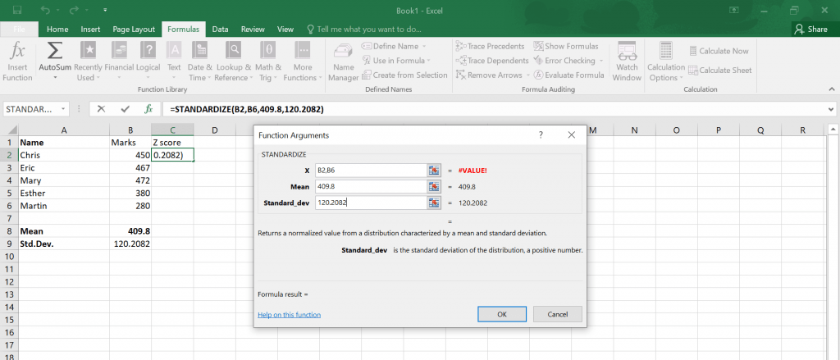840x360 pixels.
Task: Open More Functions menu
Action: (302, 62)
